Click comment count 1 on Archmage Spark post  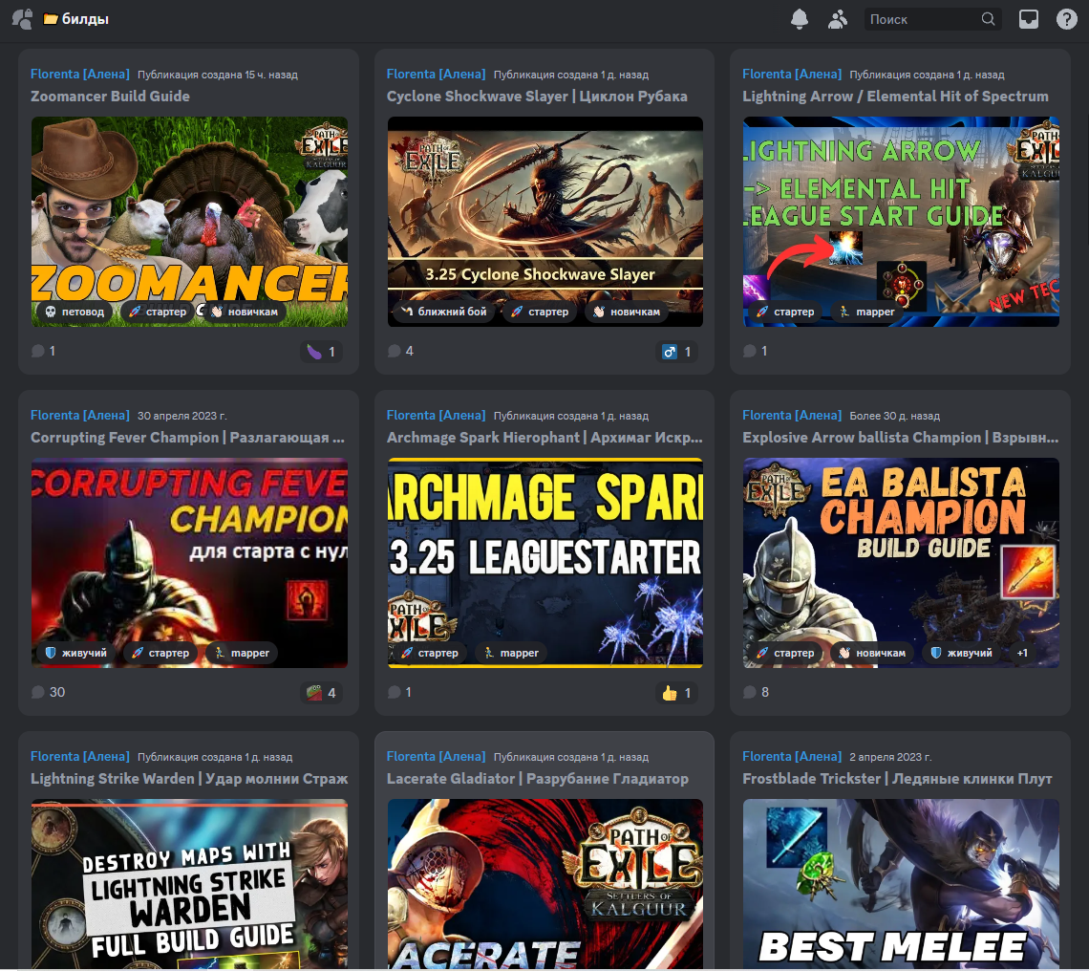coord(400,692)
